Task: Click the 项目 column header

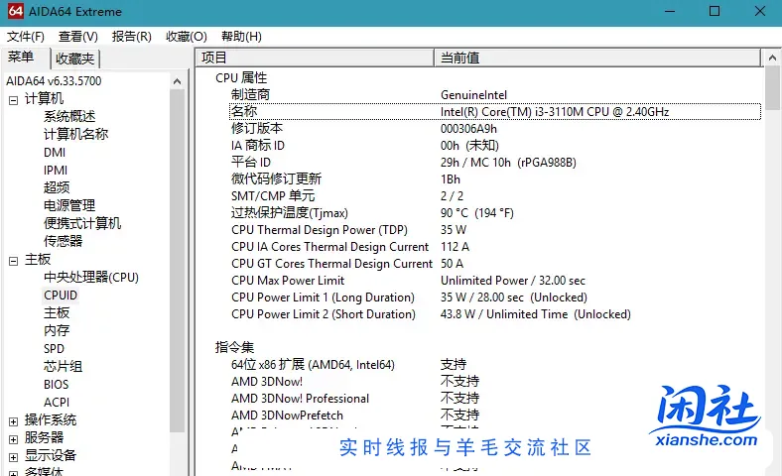Action: [314, 58]
